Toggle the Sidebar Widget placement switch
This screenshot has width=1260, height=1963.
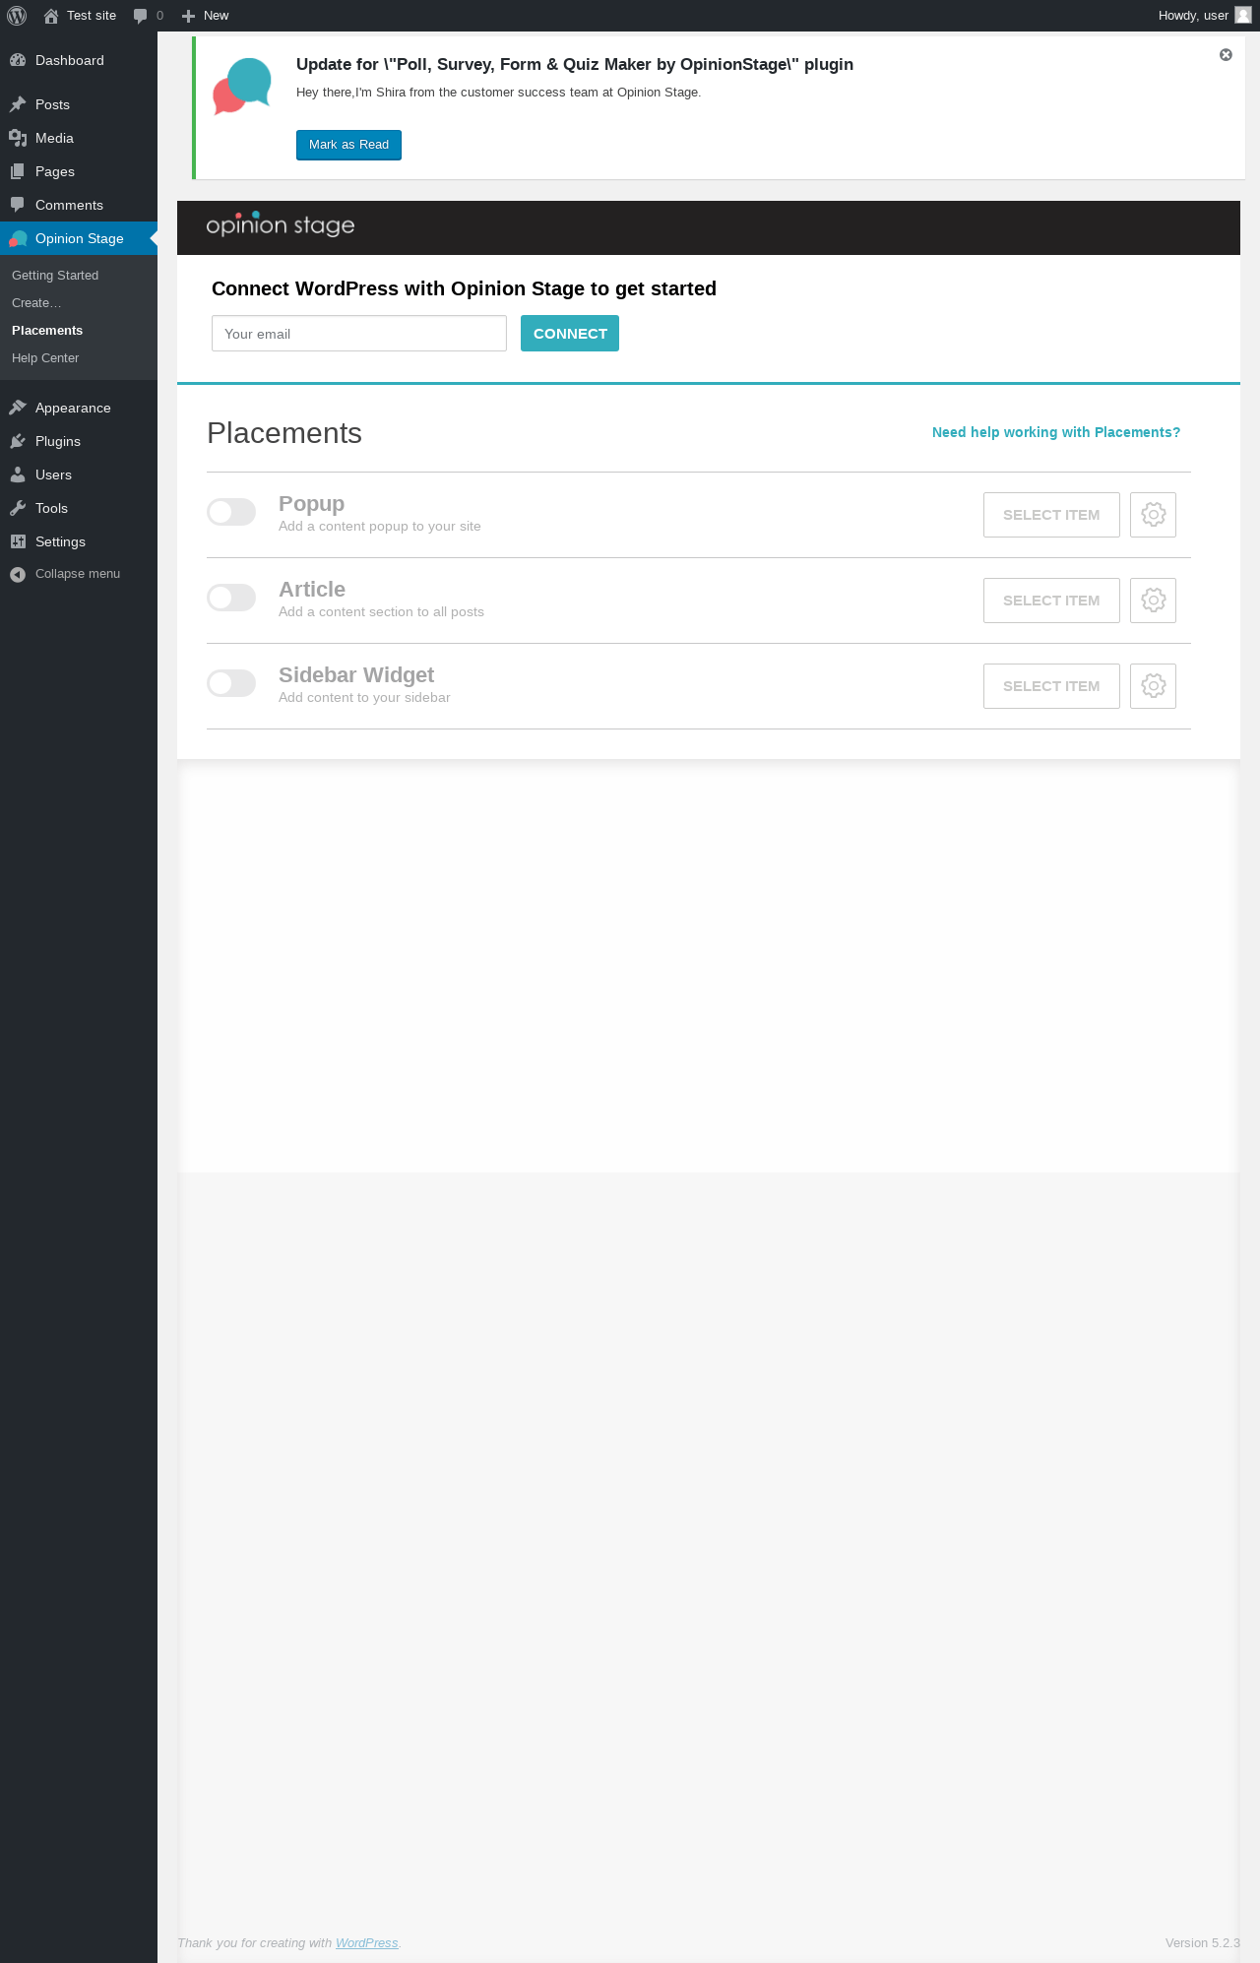pyautogui.click(x=231, y=683)
